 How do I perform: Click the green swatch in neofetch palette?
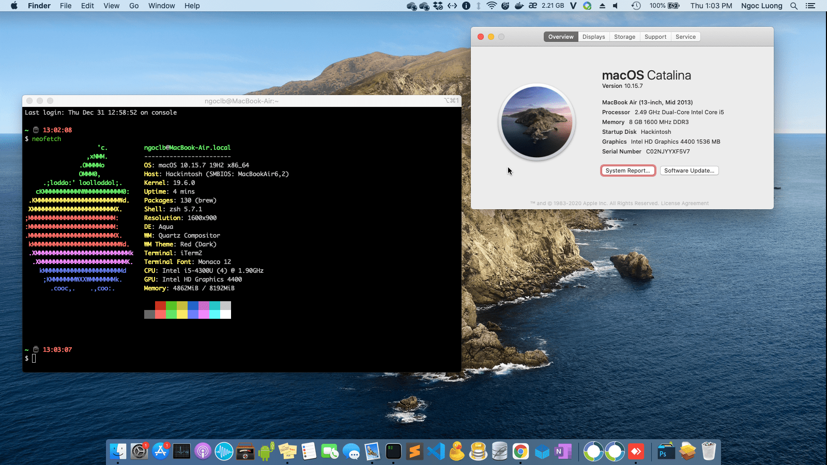pyautogui.click(x=171, y=306)
